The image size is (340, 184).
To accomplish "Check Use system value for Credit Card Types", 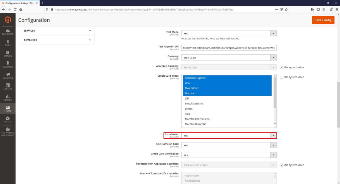I will (282, 77).
